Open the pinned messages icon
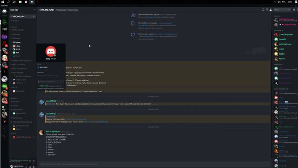This screenshot has width=298, height=168. (x=267, y=9)
